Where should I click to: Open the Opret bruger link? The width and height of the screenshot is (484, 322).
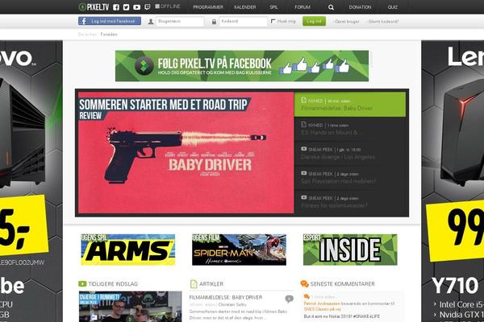point(347,22)
